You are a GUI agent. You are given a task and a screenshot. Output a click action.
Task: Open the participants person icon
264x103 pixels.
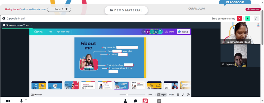point(125,101)
